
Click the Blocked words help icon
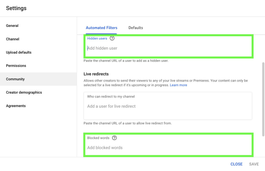click(114, 138)
